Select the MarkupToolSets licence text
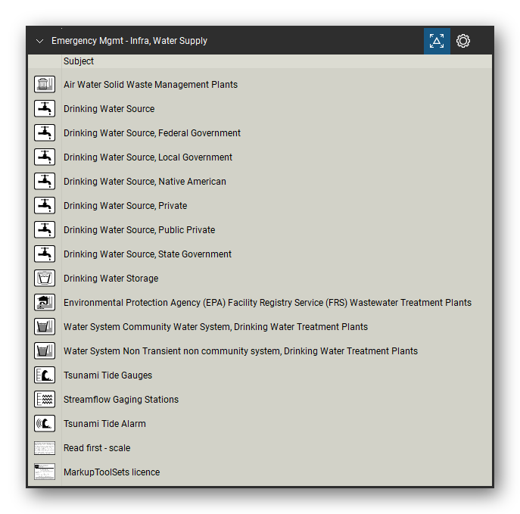The width and height of the screenshot is (520, 514). (112, 472)
